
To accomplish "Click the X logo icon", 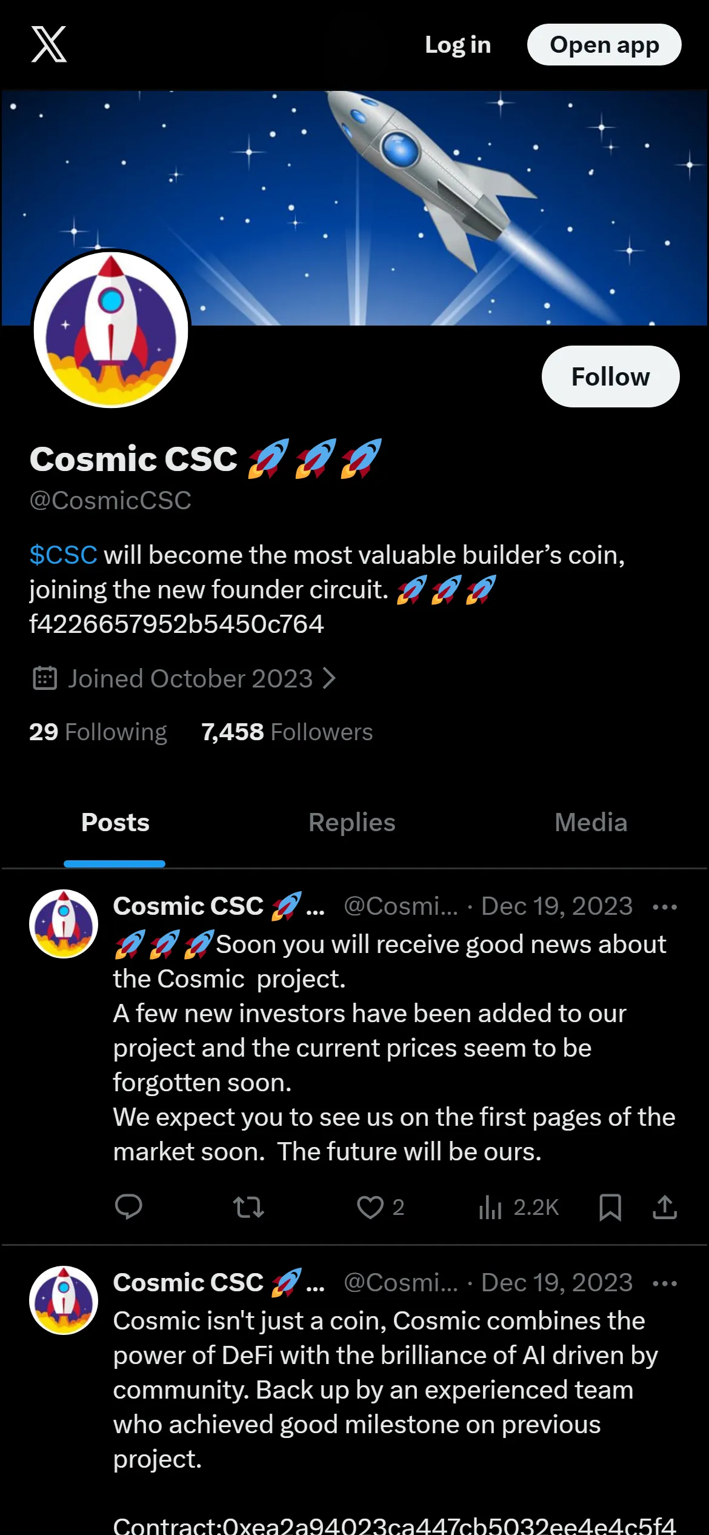I will (49, 44).
